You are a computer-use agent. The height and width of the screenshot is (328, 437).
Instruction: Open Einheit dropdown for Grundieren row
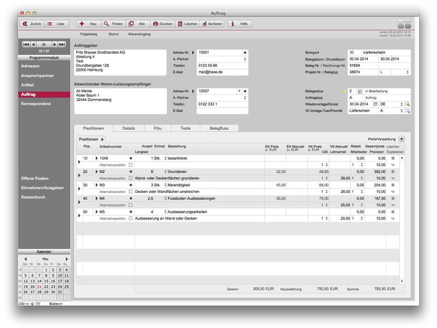click(165, 172)
